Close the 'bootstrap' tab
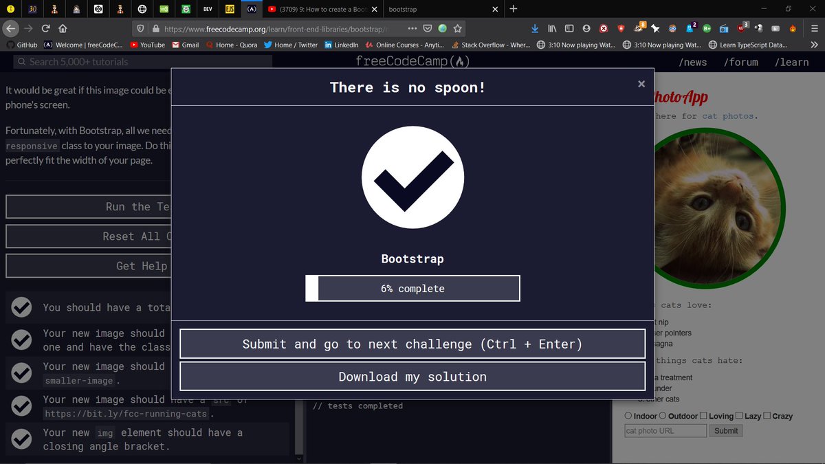The width and height of the screenshot is (825, 464). 494,10
